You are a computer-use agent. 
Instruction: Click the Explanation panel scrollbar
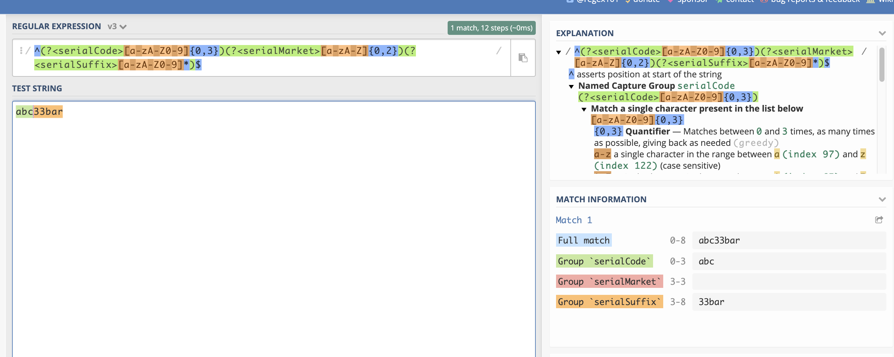pyautogui.click(x=882, y=65)
